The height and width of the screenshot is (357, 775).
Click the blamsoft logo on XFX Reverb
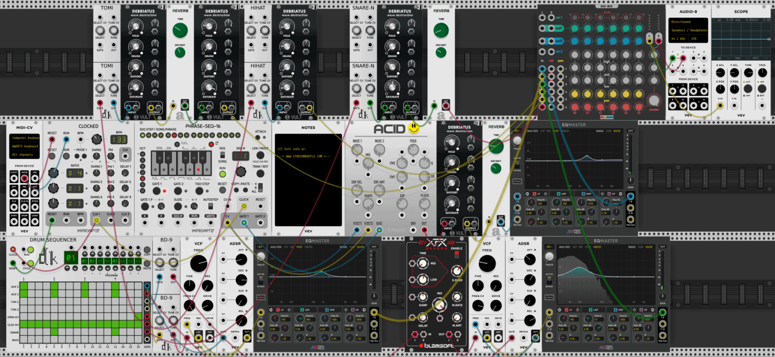436,345
